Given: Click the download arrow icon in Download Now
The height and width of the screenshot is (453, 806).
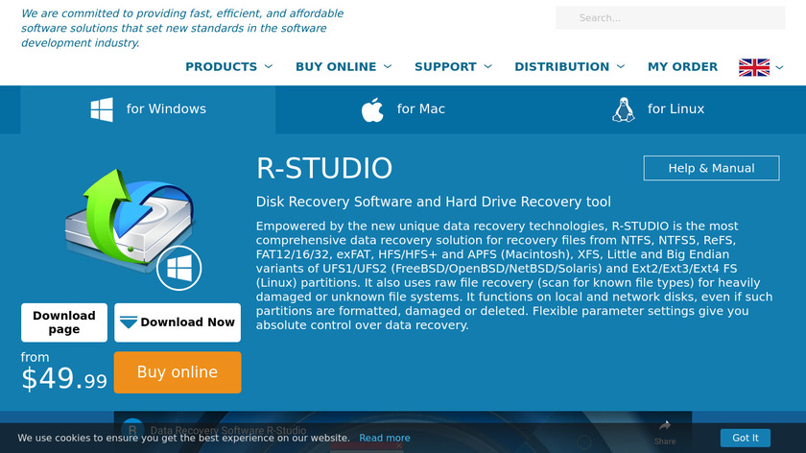Looking at the screenshot, I should click(x=129, y=322).
